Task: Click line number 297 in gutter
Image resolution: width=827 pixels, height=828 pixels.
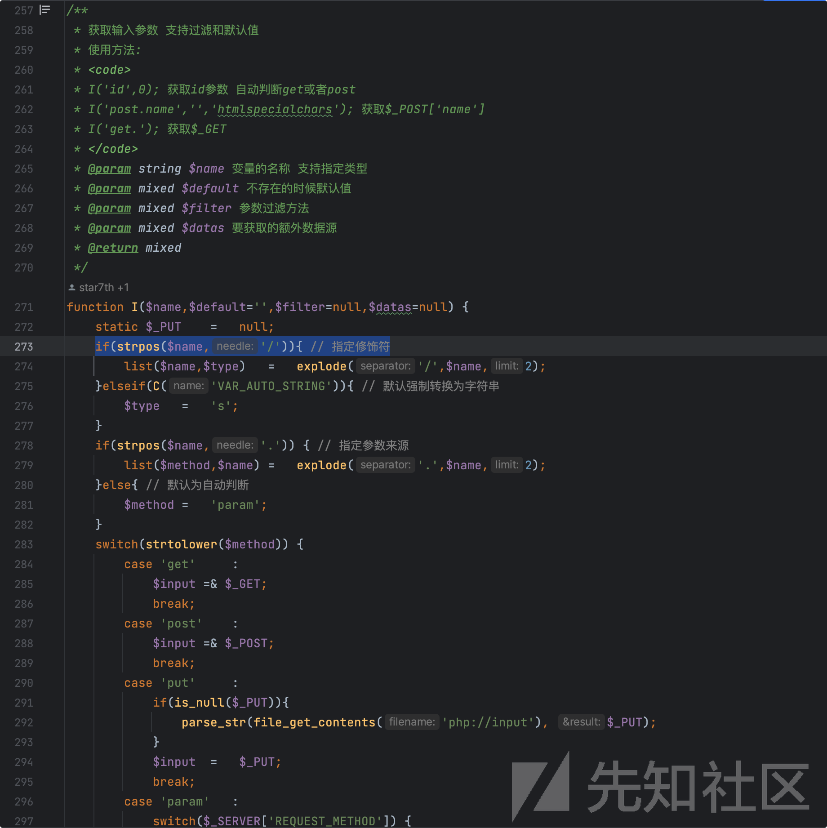Action: click(24, 821)
